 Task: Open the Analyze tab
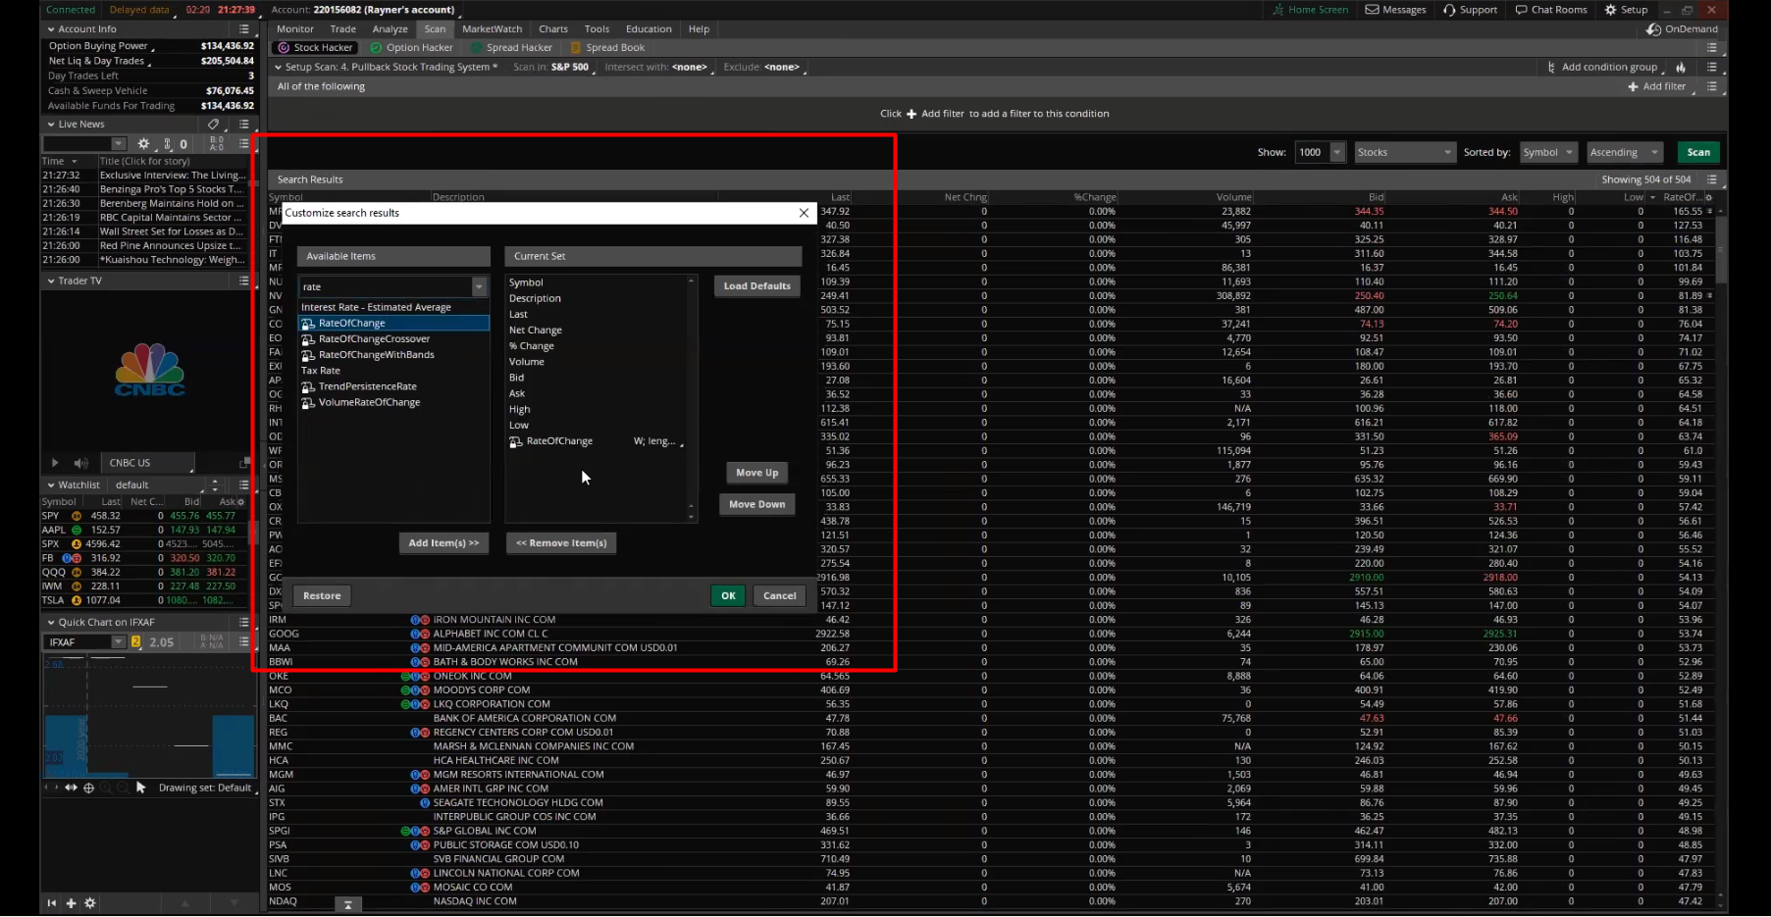pyautogui.click(x=390, y=29)
